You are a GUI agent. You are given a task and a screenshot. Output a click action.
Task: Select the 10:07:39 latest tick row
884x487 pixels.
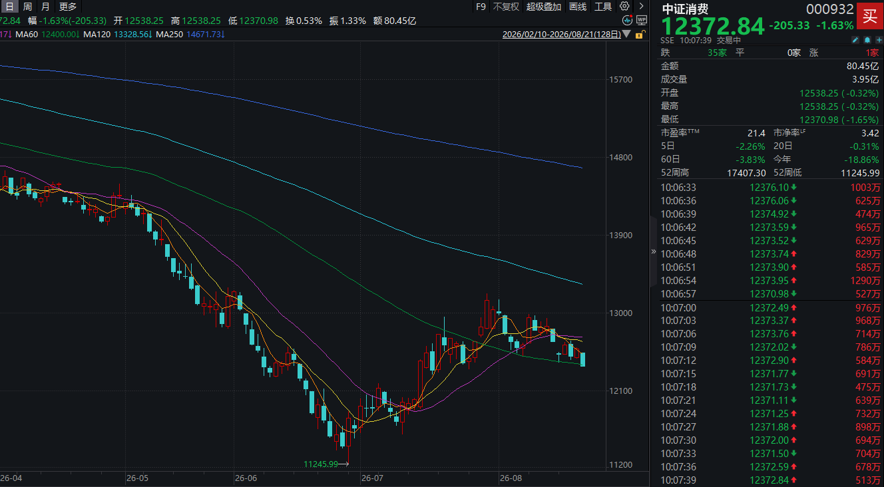point(770,480)
